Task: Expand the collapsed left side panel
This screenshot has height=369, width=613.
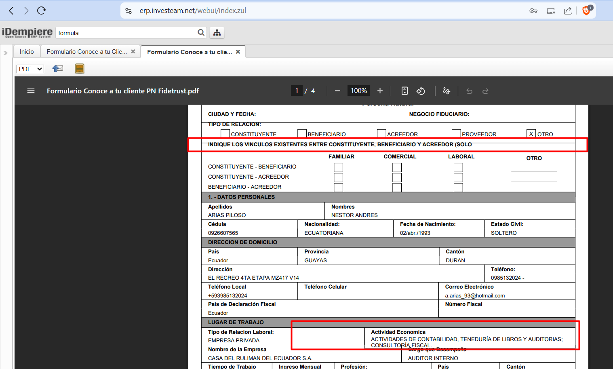Action: pyautogui.click(x=6, y=53)
